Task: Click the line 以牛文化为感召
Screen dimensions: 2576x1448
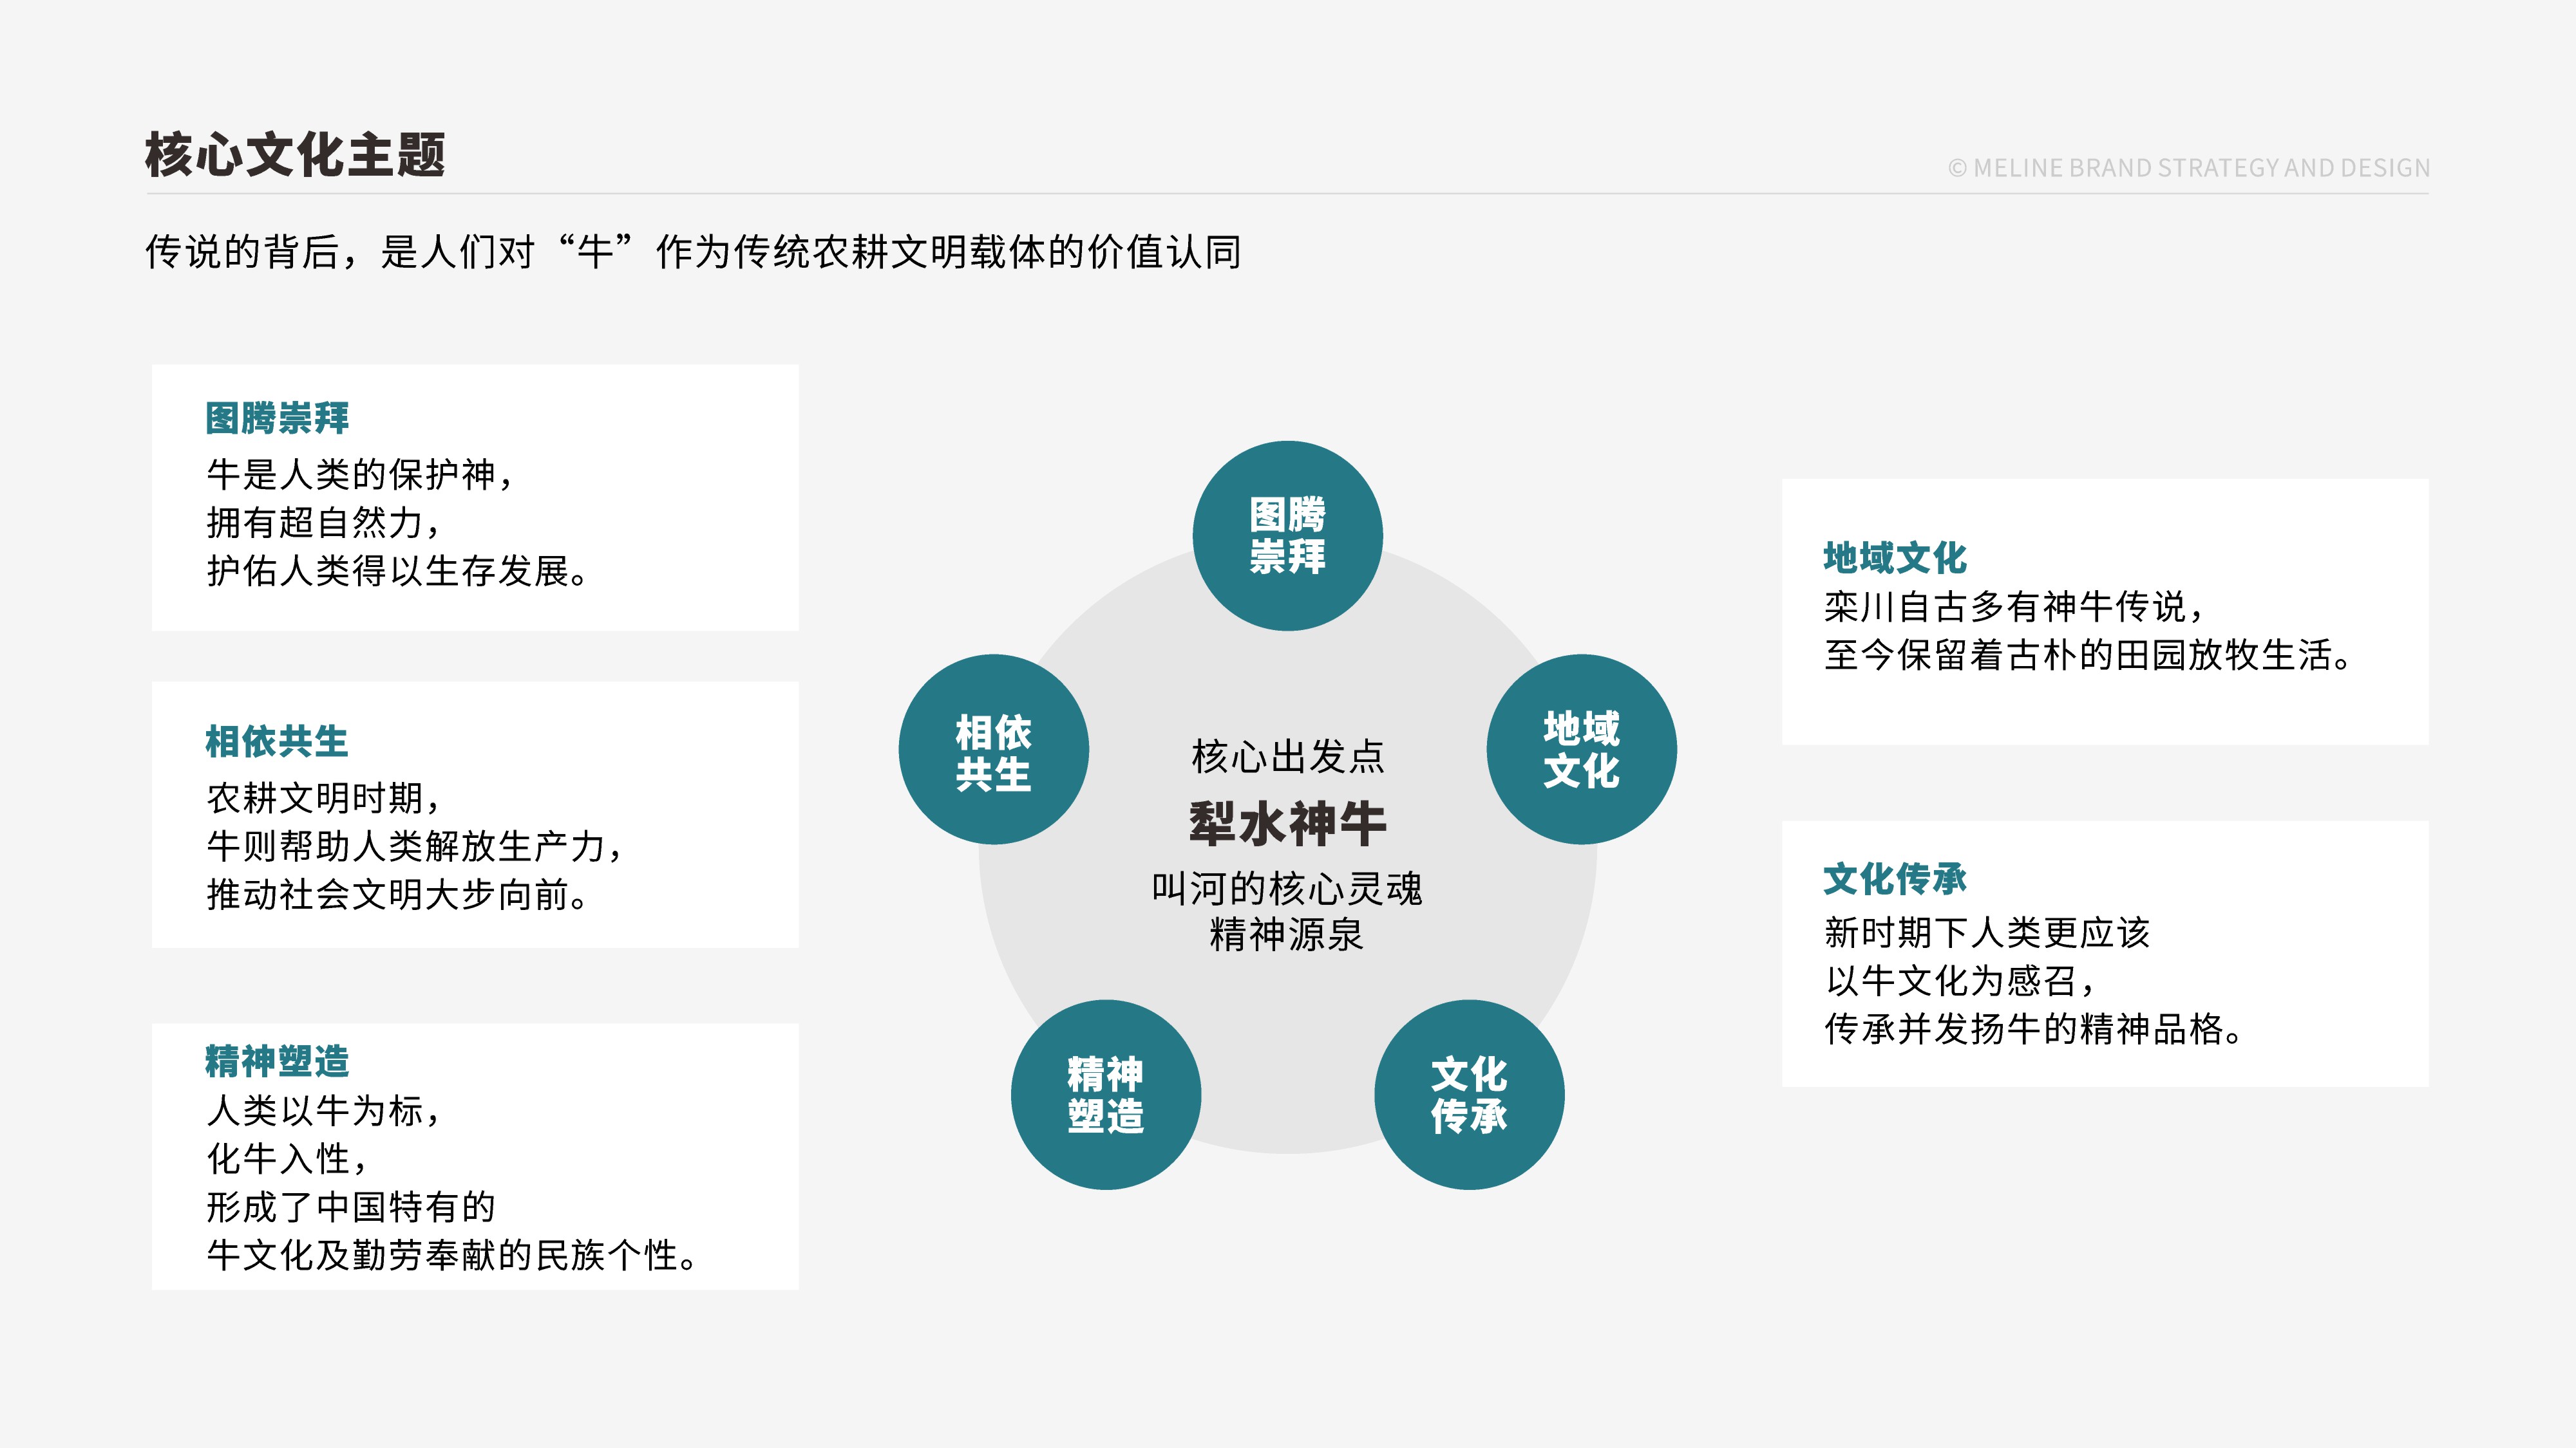Action: (x=1960, y=980)
